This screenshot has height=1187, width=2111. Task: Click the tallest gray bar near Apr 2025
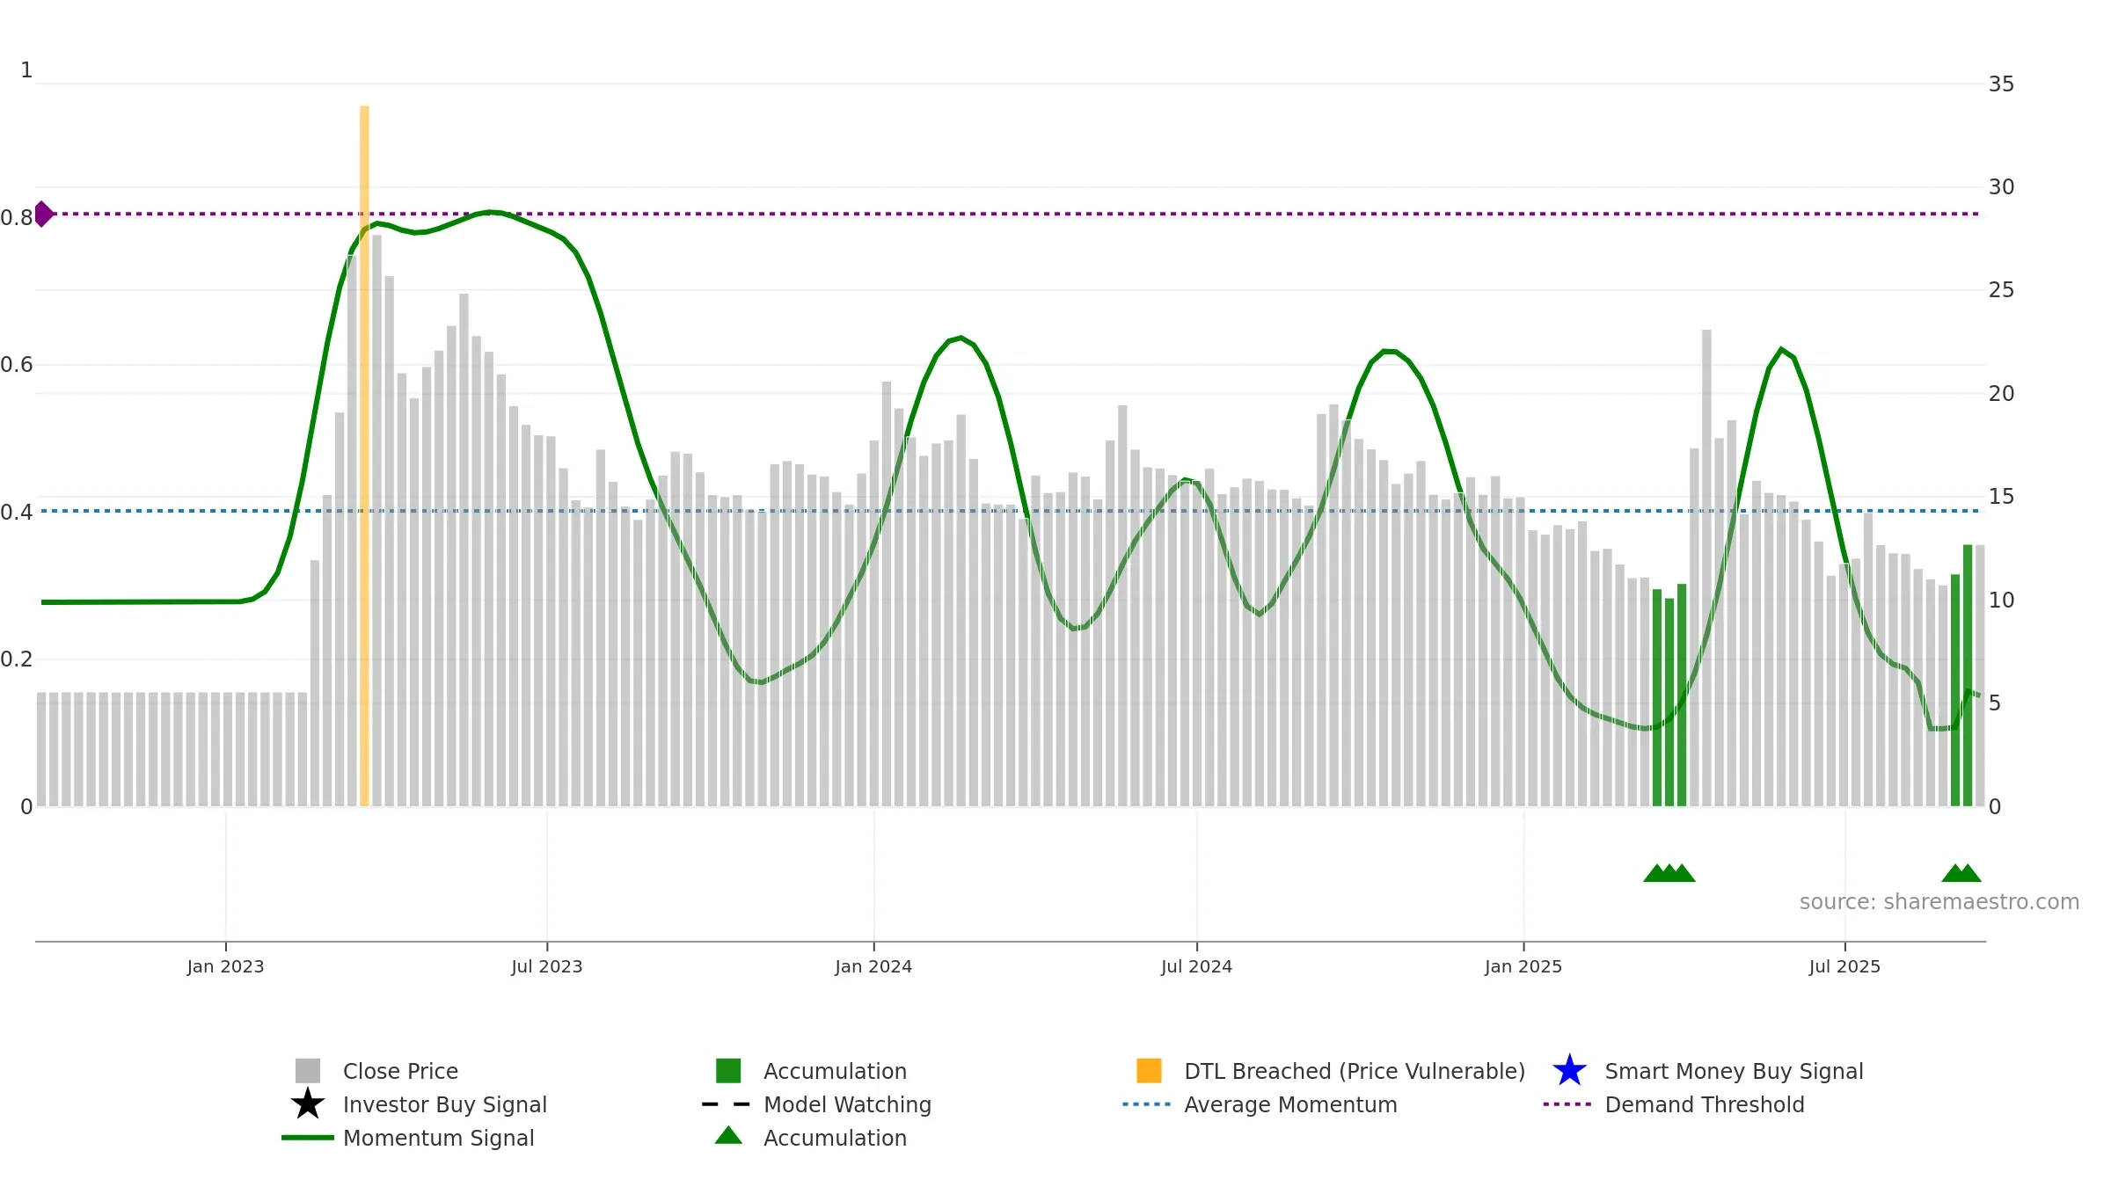(x=1706, y=568)
